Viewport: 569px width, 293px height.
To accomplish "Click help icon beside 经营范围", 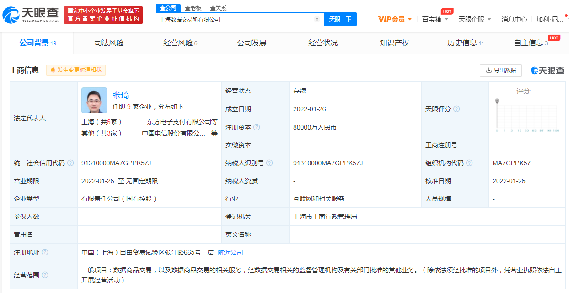I will (45, 275).
